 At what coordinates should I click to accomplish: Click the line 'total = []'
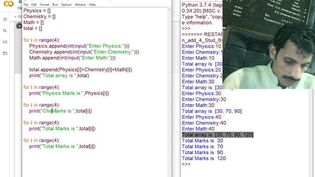click(33, 29)
